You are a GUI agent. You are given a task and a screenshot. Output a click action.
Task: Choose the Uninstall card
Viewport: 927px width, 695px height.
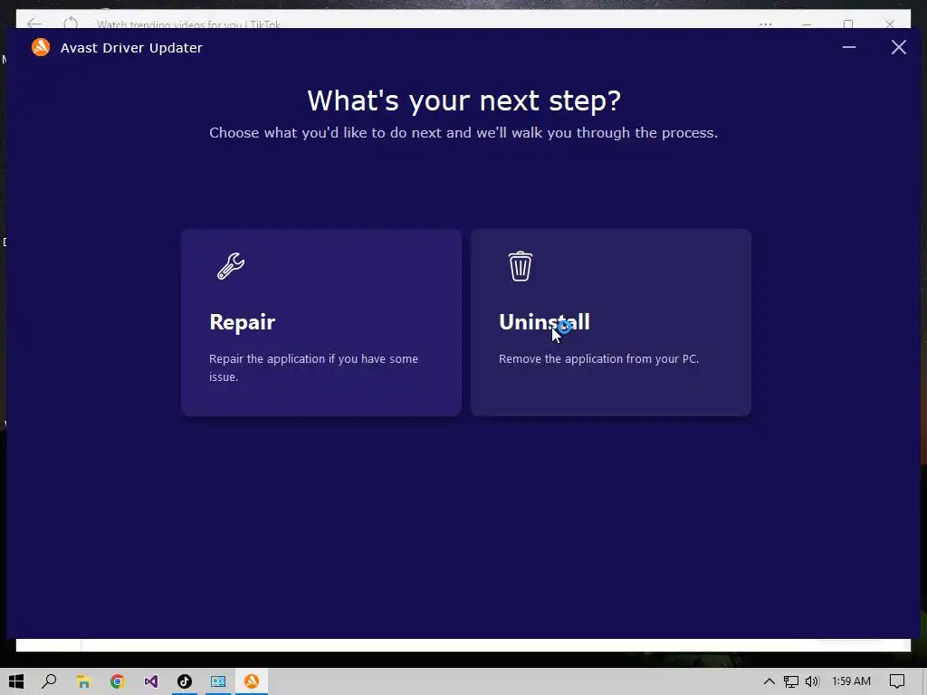tap(611, 322)
